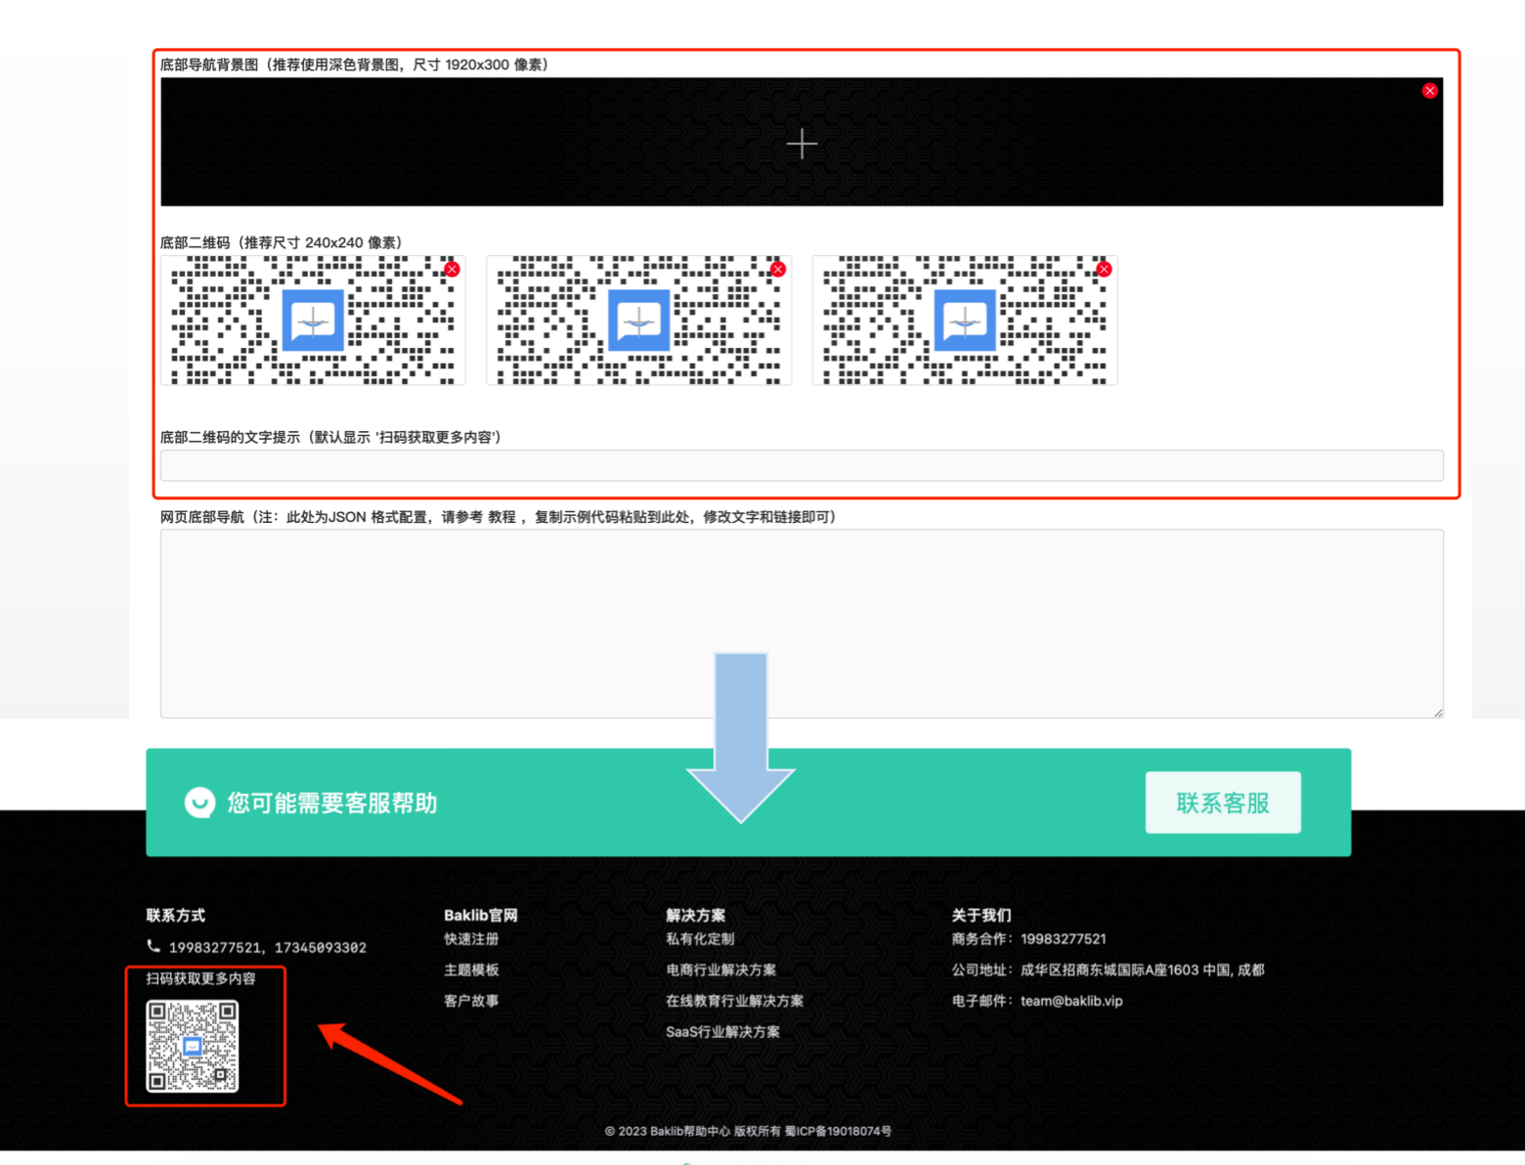Click the 扫码获取更多内容 caption text

[x=201, y=978]
